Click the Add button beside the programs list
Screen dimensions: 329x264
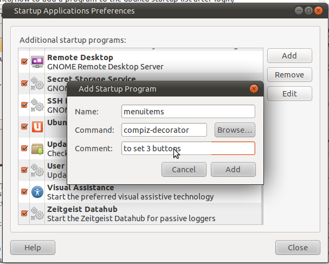(x=289, y=56)
